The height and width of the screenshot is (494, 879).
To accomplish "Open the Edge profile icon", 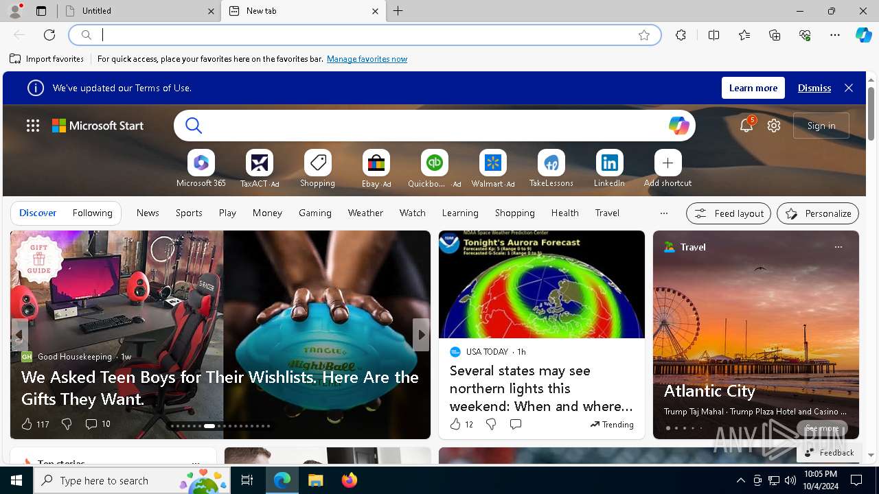I will tap(15, 10).
